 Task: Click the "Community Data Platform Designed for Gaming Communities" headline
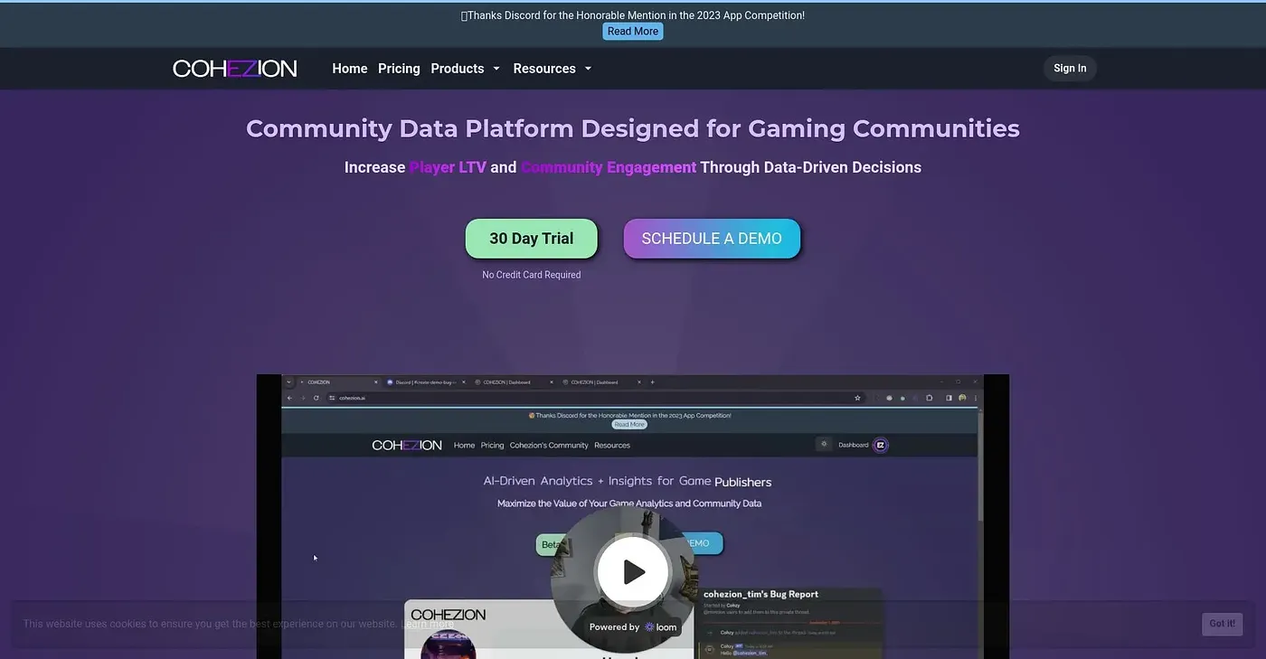pyautogui.click(x=633, y=128)
